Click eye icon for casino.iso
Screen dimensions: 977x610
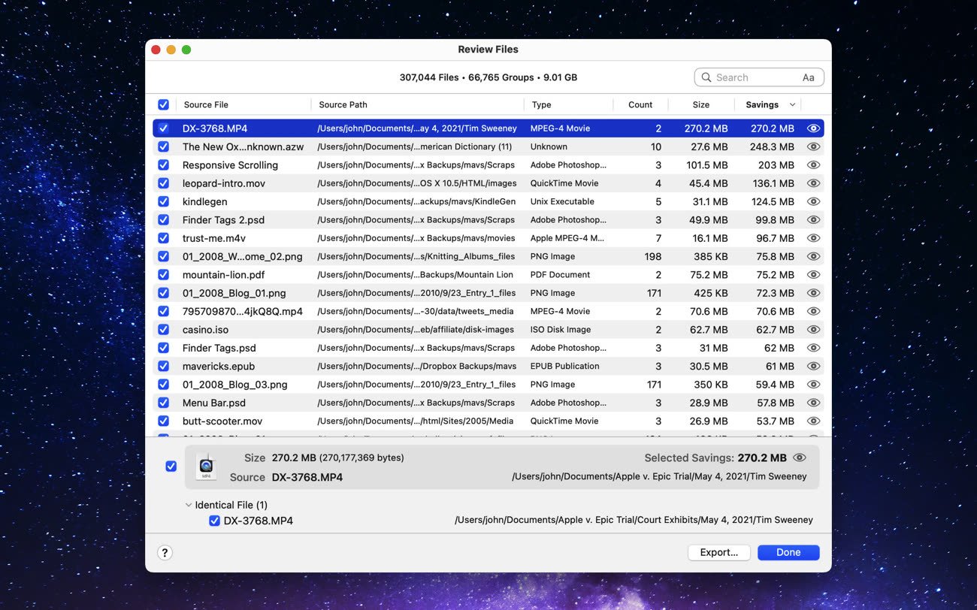coord(812,330)
